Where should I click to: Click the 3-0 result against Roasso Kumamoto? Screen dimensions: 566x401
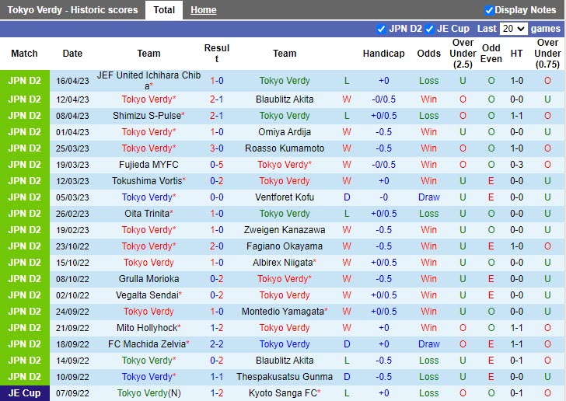(x=217, y=148)
